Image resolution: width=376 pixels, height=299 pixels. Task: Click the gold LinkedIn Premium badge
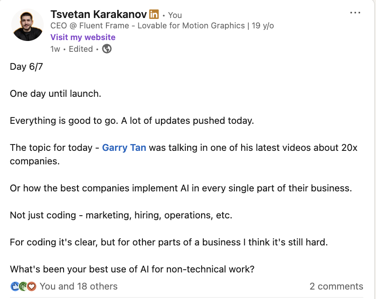(154, 14)
